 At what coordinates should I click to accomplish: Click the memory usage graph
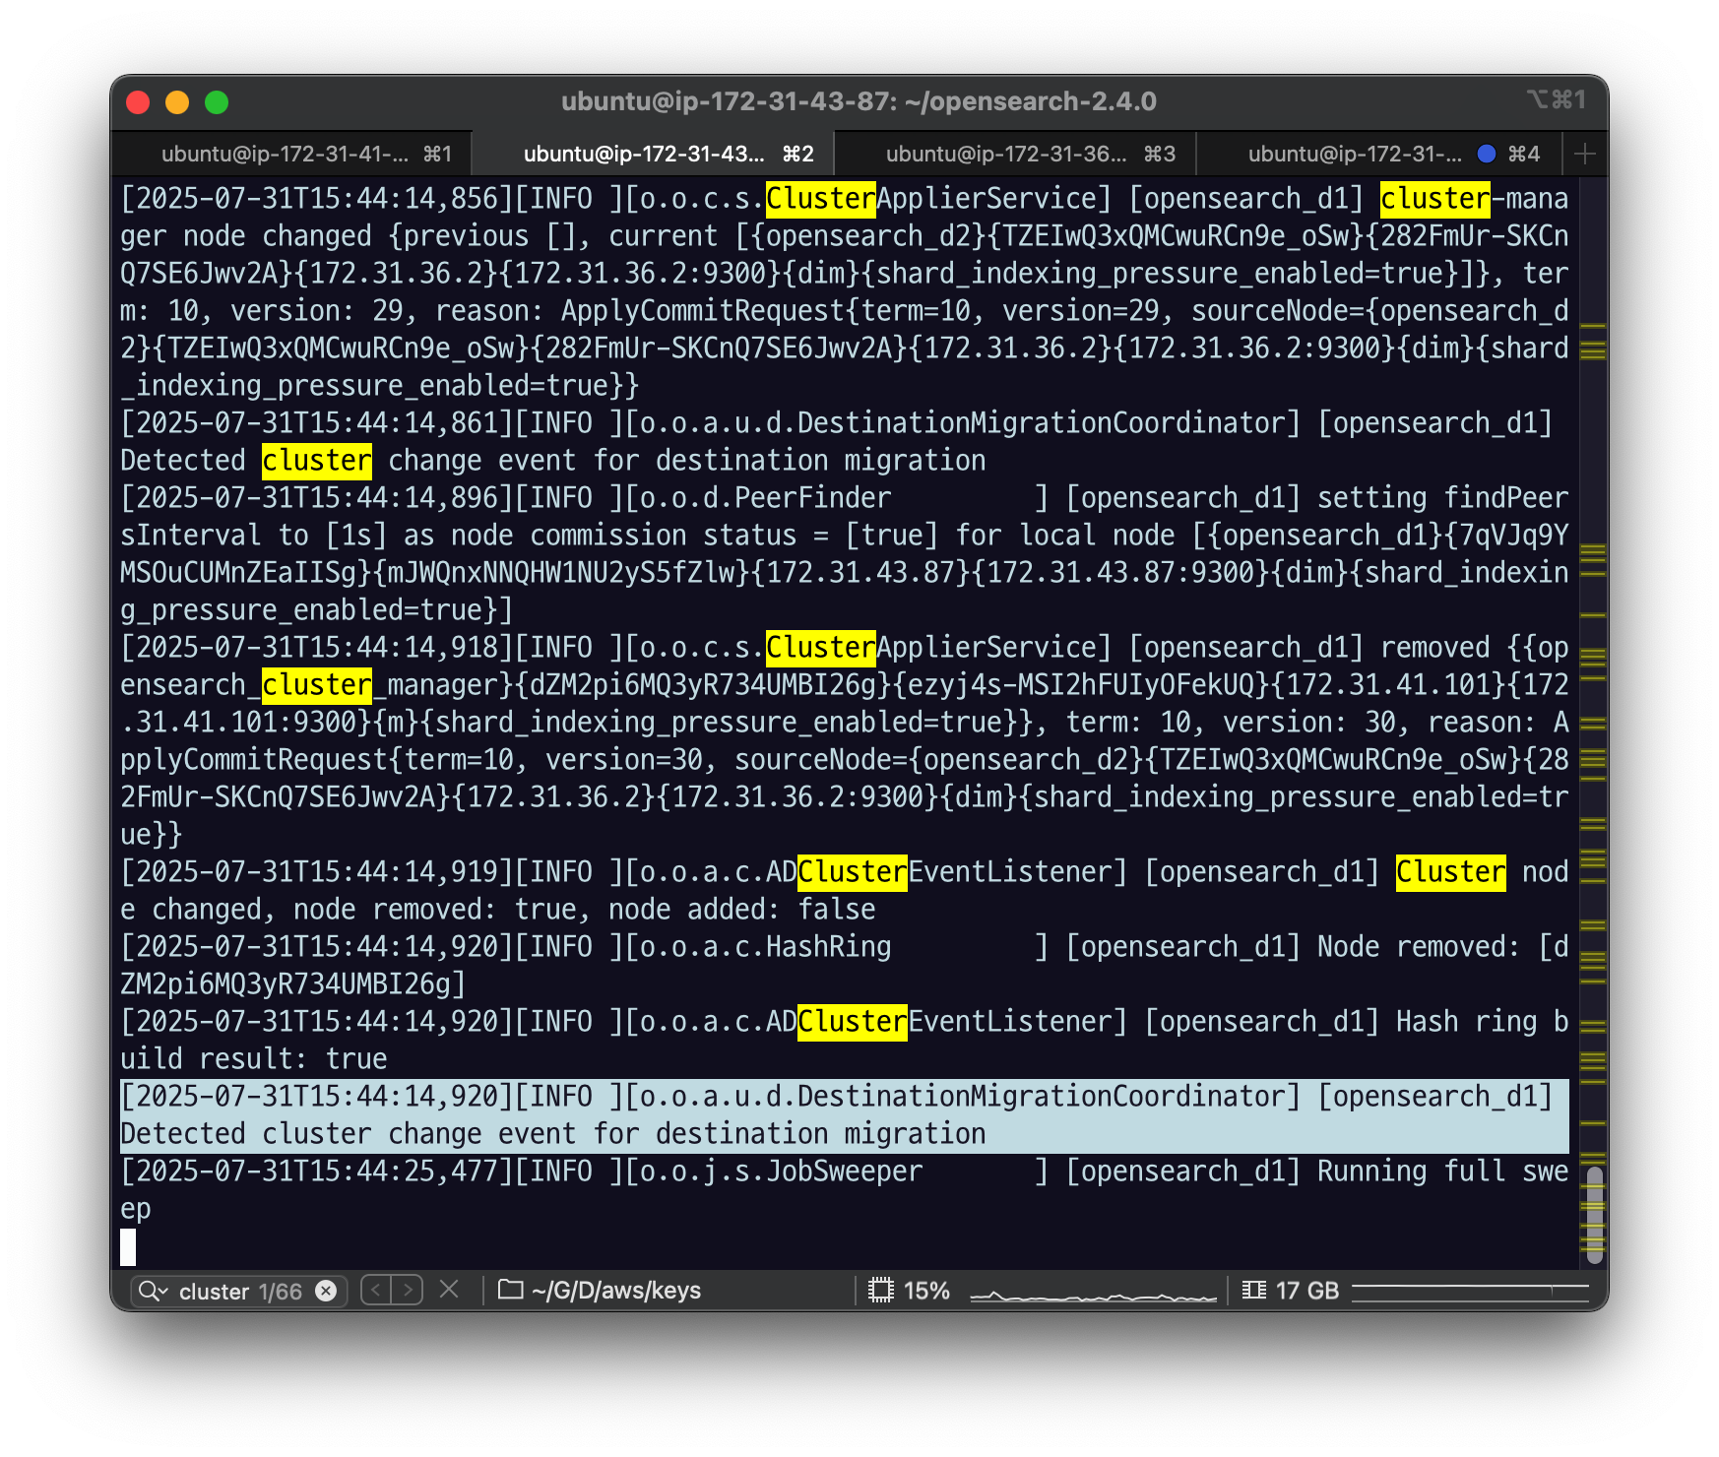(x=1471, y=1291)
